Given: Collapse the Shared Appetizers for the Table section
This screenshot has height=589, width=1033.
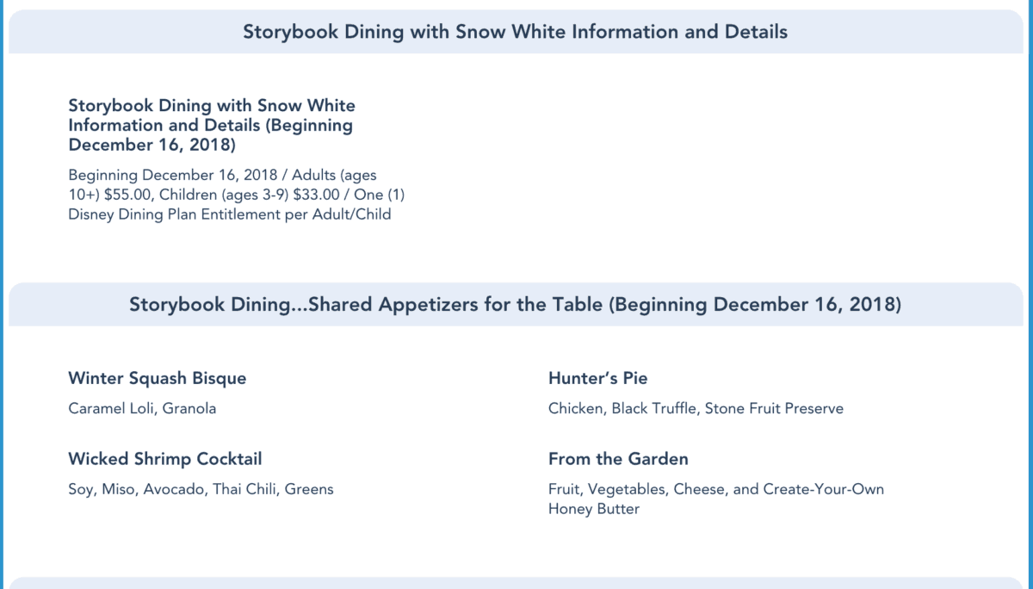Looking at the screenshot, I should point(515,305).
